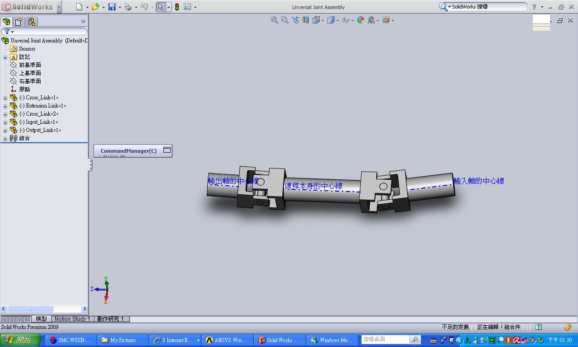Open dropdown arrow next to Open
The image size is (578, 347).
[x=103, y=7]
